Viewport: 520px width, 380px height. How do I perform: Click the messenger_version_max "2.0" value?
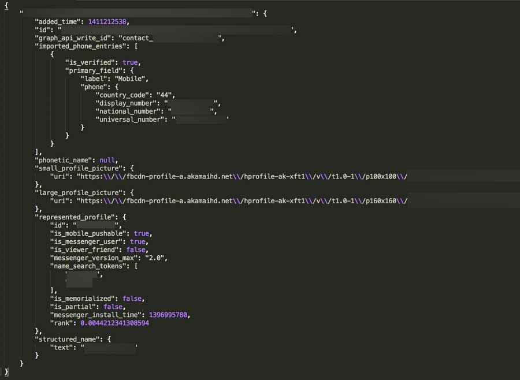point(158,258)
